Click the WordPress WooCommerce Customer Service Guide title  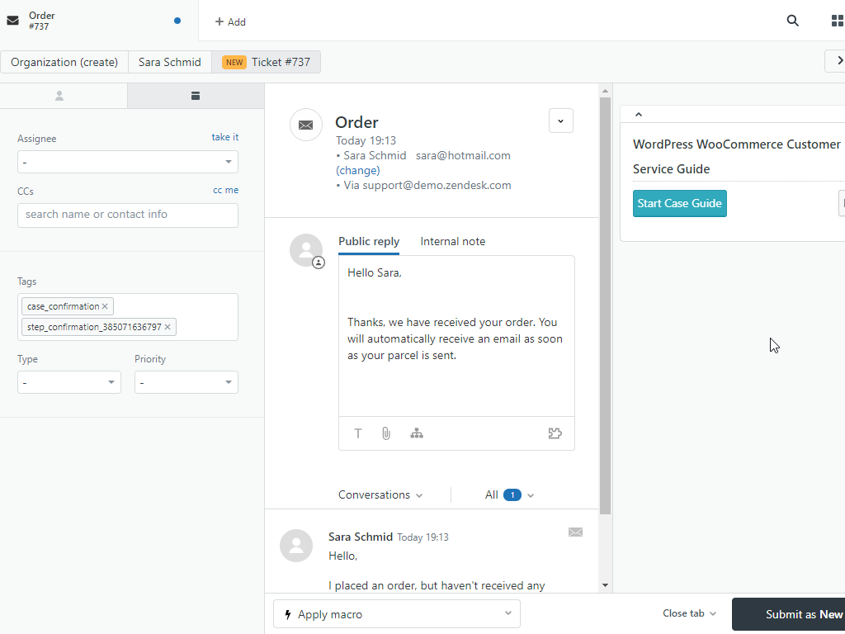(737, 156)
